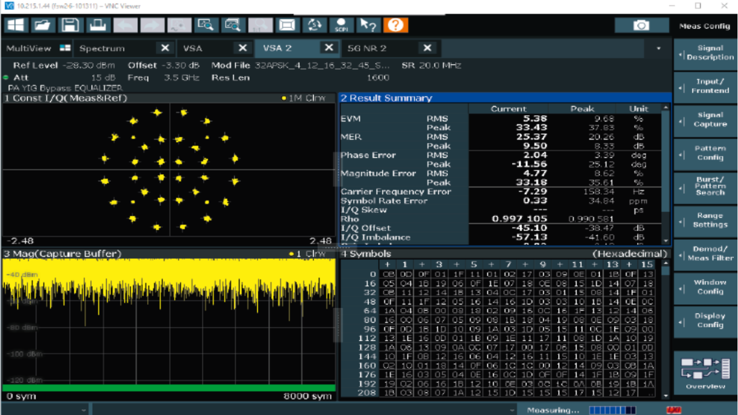The height and width of the screenshot is (415, 738).
Task: Click the redo arrow icon
Action: point(152,25)
